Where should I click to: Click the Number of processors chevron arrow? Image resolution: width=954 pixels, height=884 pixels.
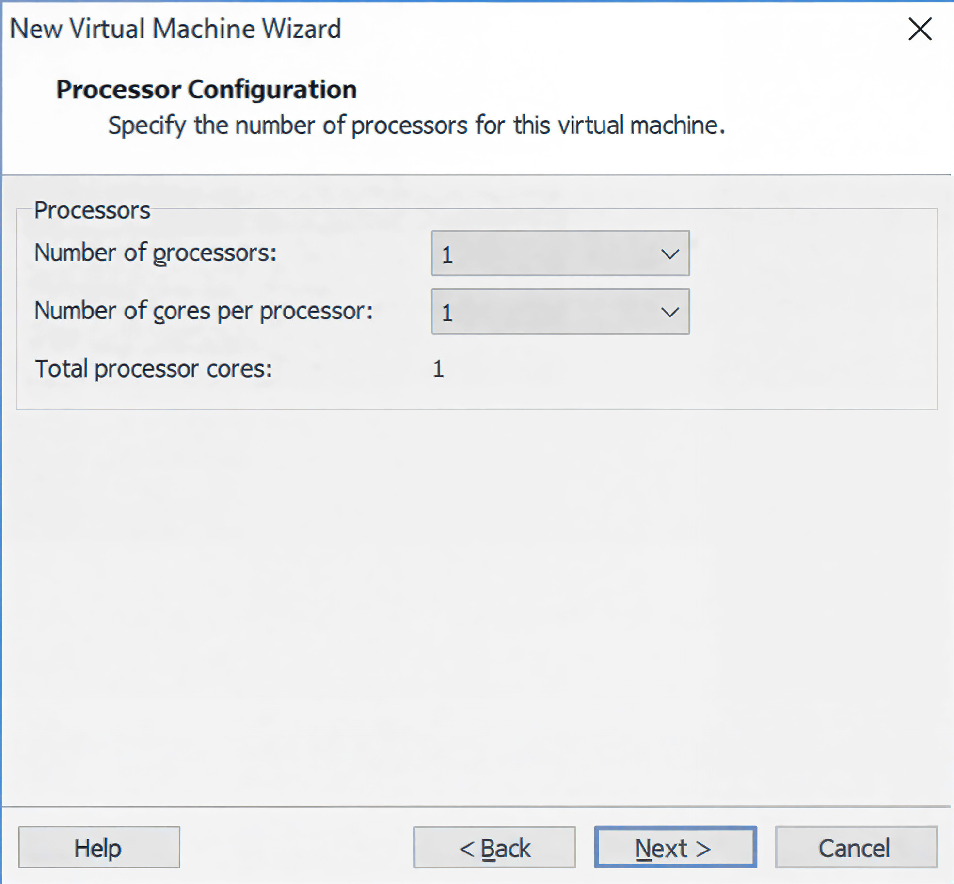tap(669, 254)
